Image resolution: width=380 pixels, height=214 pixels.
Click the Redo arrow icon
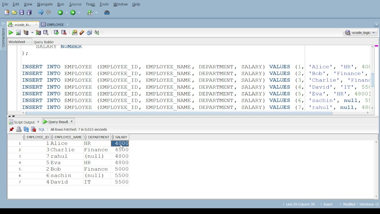click(x=48, y=12)
